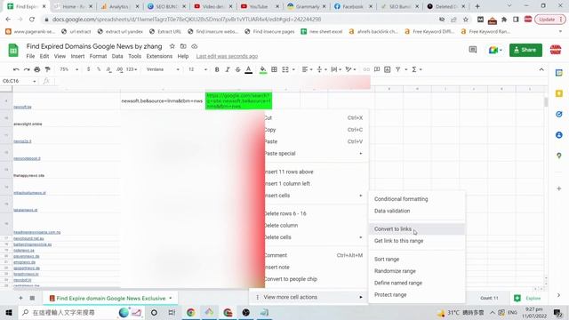Click Insert comment toolbar icon
The height and width of the screenshot is (320, 569).
pyautogui.click(x=377, y=69)
